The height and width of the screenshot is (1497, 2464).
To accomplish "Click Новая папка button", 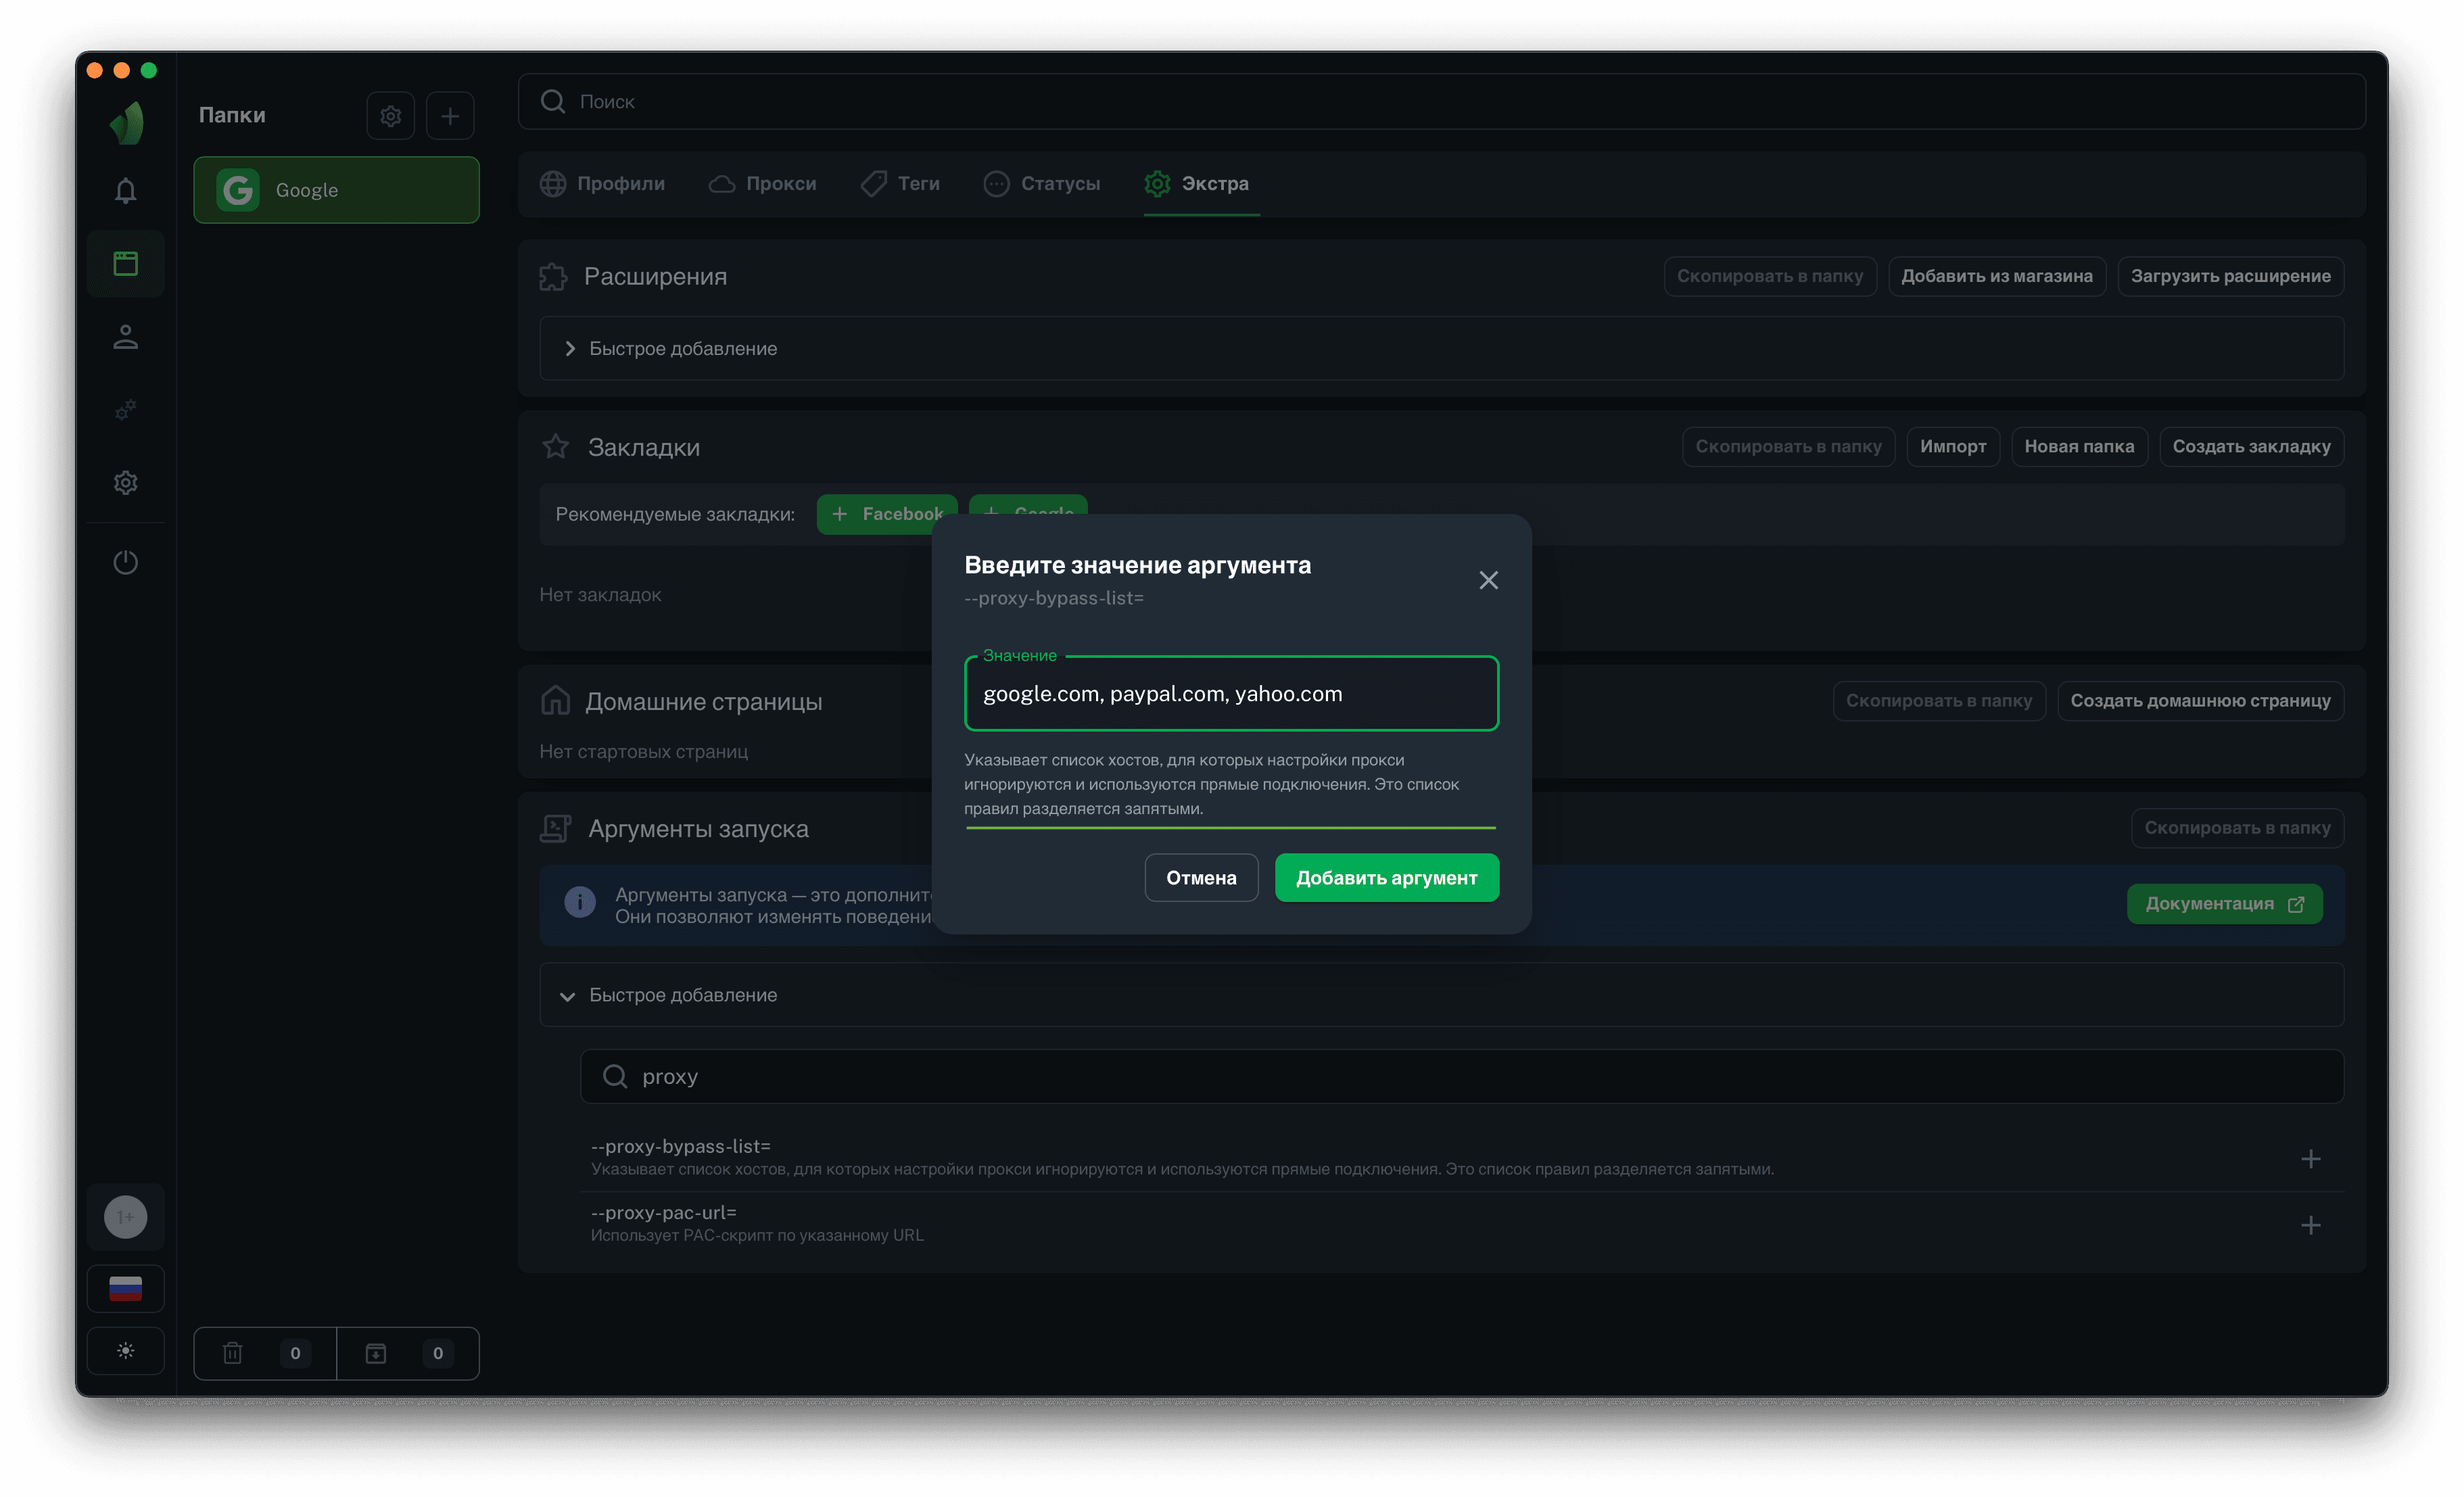I will click(x=2079, y=447).
